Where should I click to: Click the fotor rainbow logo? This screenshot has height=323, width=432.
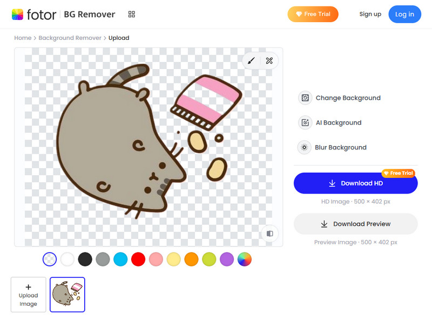point(17,15)
